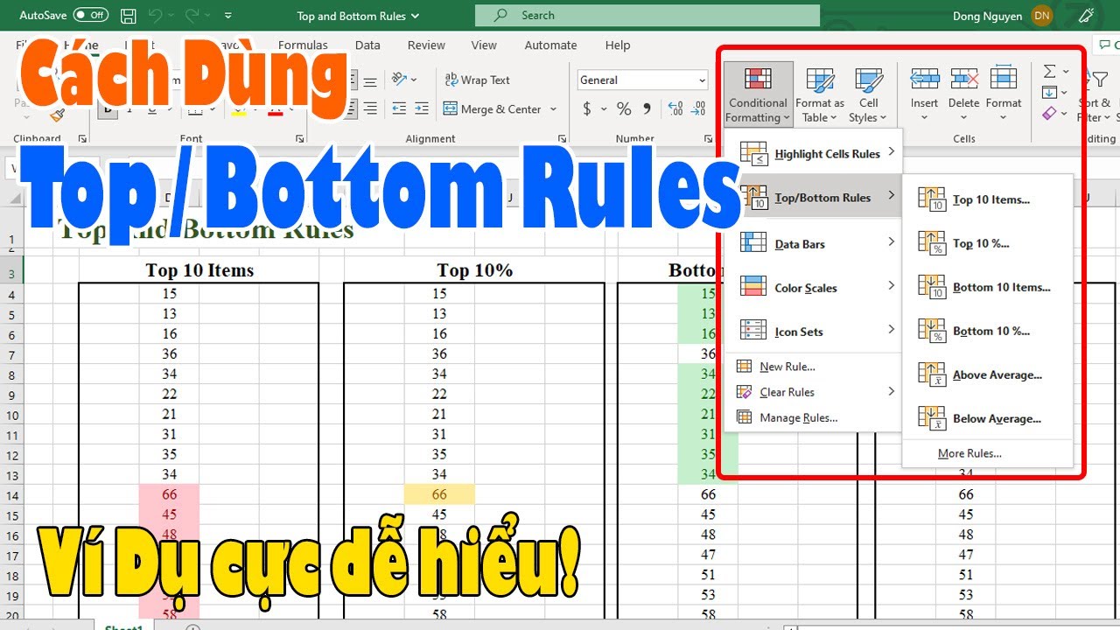Select Bottom 10 %... rule
Image resolution: width=1120 pixels, height=630 pixels.
click(x=987, y=331)
